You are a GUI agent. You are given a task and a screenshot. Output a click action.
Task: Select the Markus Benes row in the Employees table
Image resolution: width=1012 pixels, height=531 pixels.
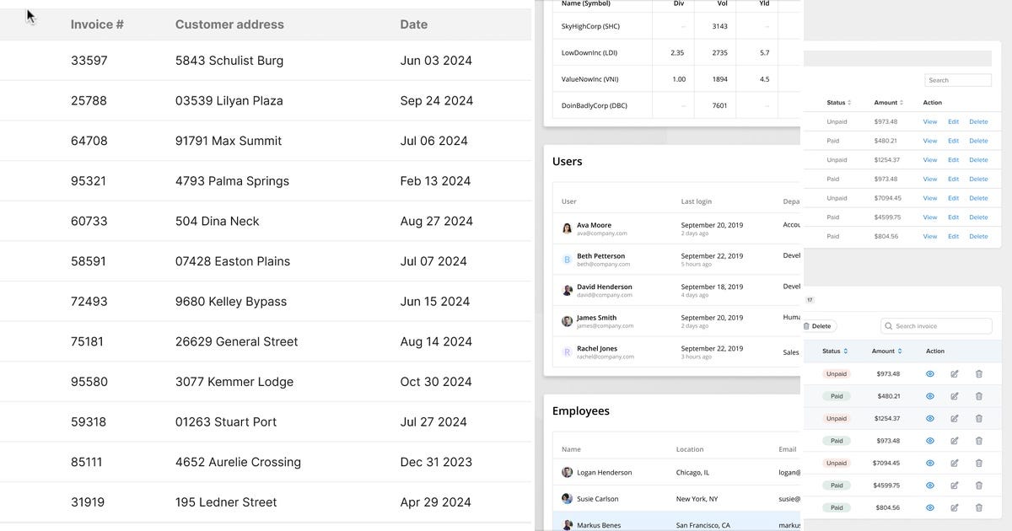click(x=666, y=524)
